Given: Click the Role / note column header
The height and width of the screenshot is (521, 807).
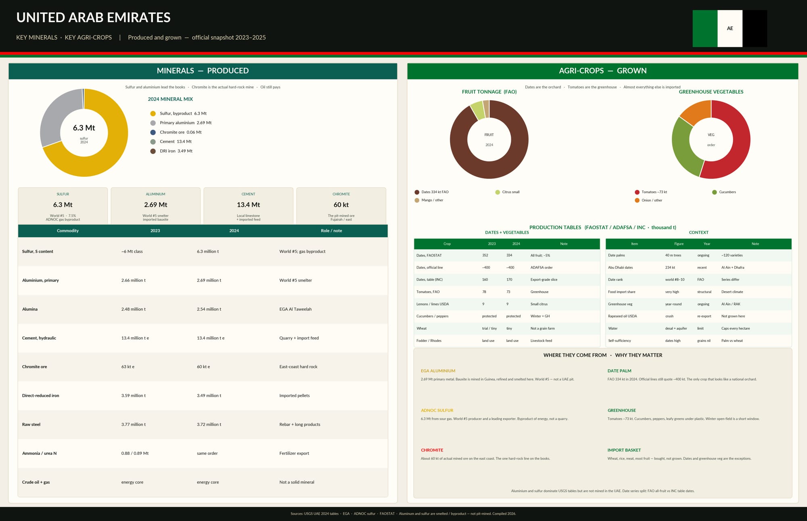Looking at the screenshot, I should coord(331,231).
